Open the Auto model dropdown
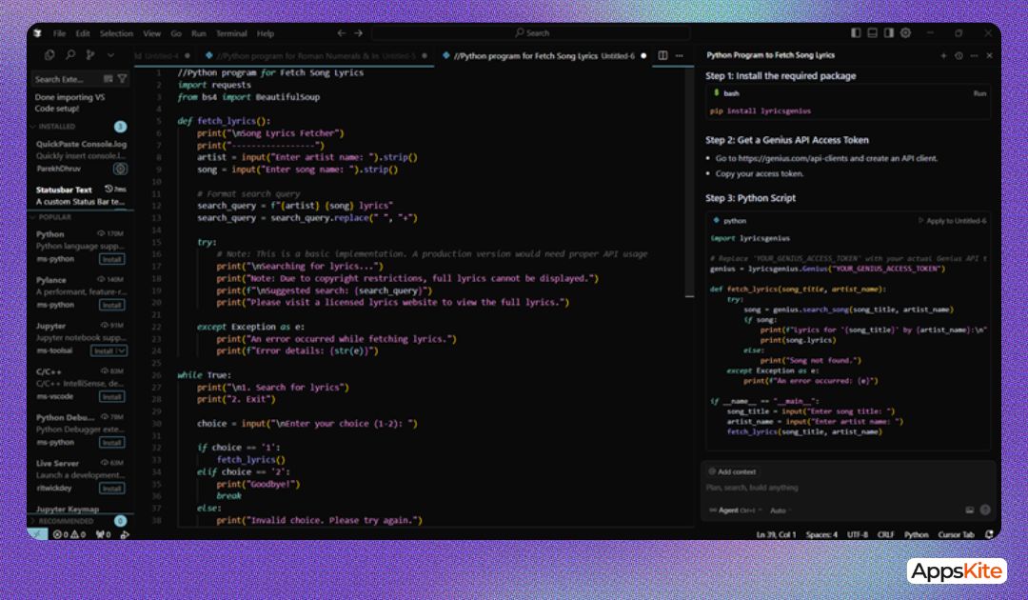Image resolution: width=1028 pixels, height=600 pixels. point(781,510)
